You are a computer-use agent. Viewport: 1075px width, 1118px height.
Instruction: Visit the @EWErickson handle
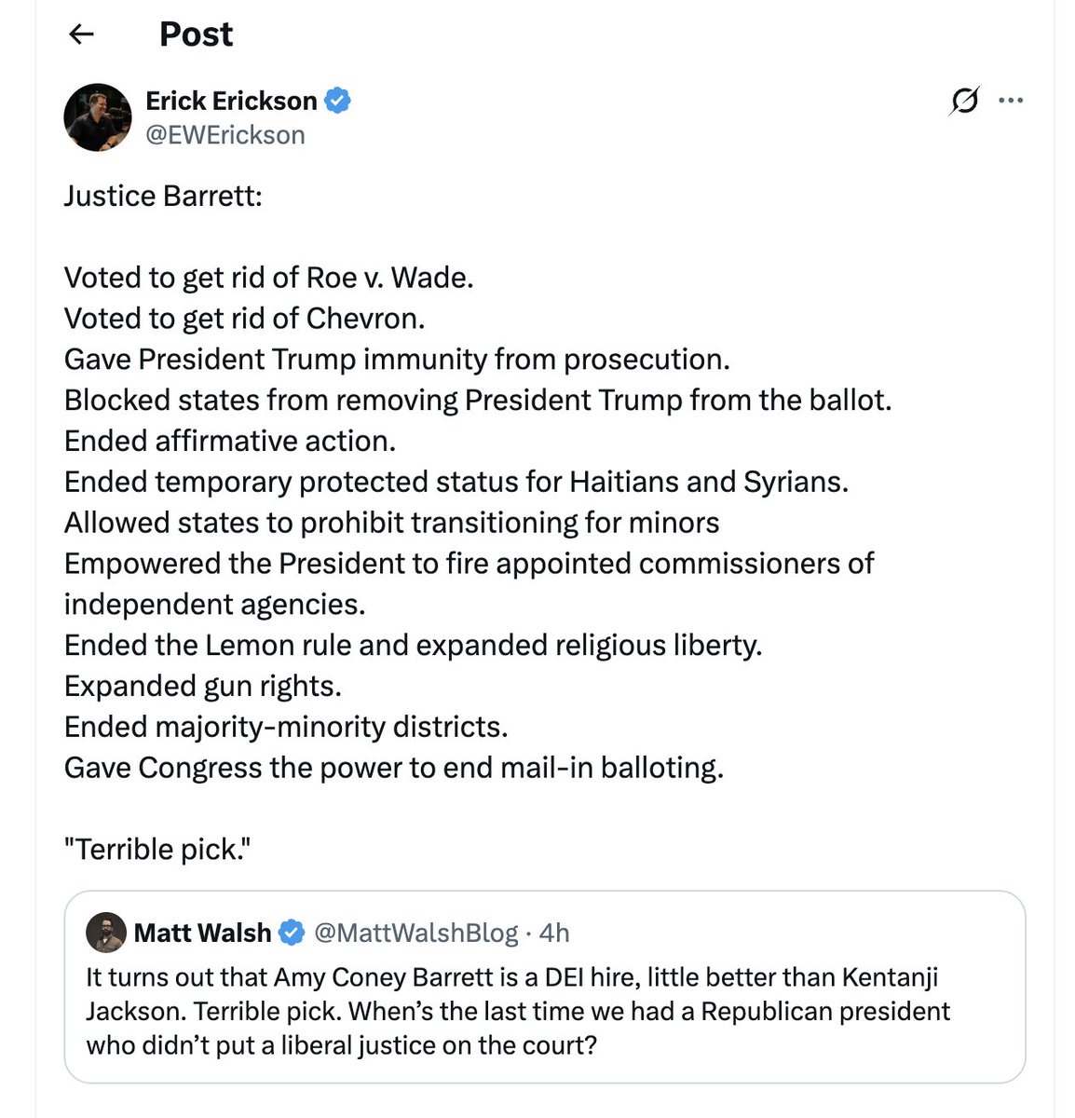tap(225, 135)
